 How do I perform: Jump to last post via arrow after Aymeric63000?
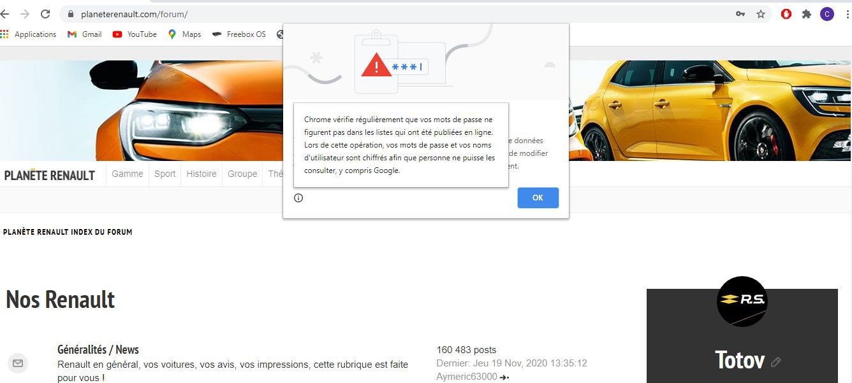504,377
